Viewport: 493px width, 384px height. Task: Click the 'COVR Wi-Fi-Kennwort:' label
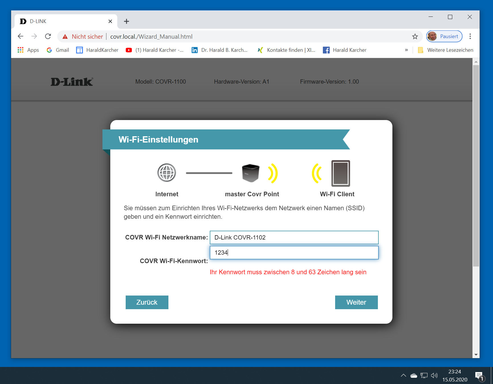point(174,261)
